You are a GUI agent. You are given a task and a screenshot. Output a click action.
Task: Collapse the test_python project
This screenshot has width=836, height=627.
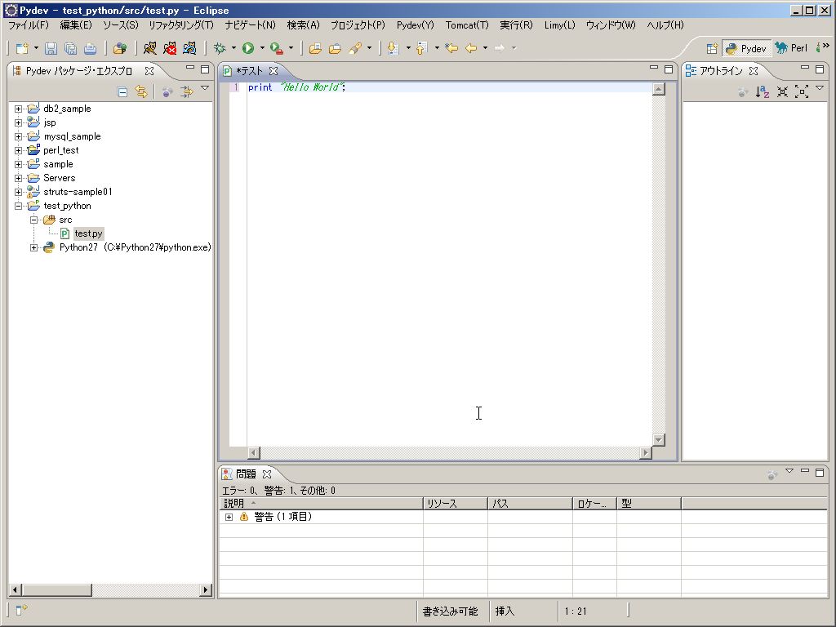[18, 206]
